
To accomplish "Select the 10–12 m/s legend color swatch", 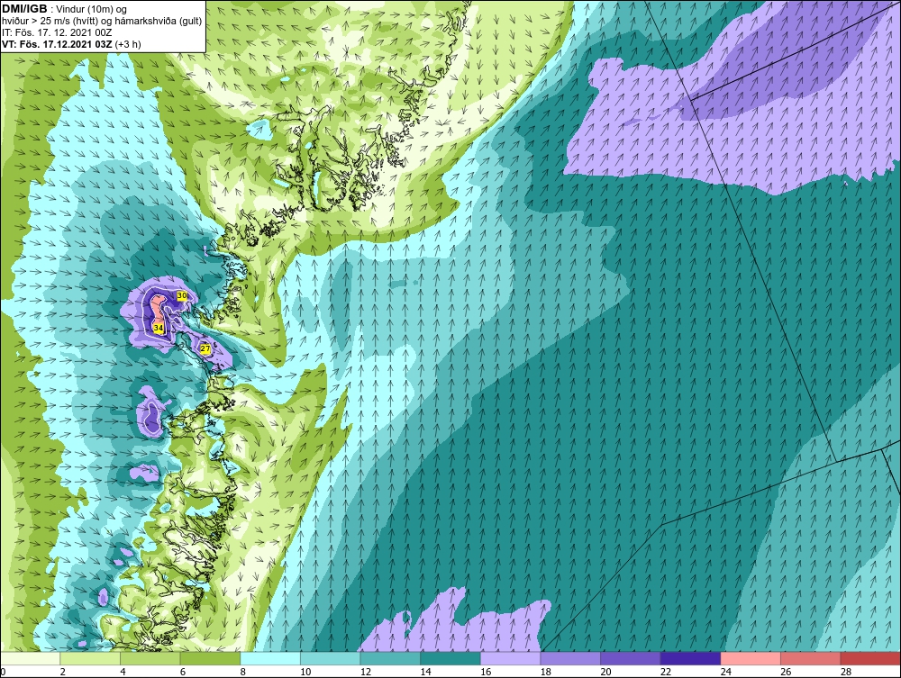I will [x=330, y=658].
